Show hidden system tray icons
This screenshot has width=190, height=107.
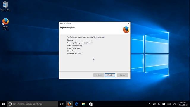coord(149,104)
